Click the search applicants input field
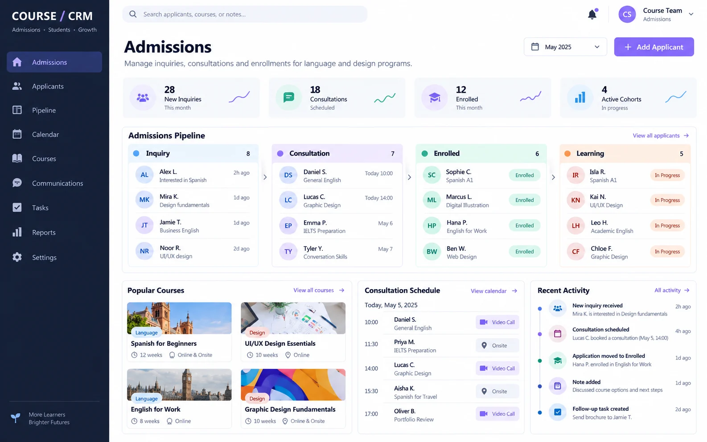The image size is (707, 442). pos(245,14)
